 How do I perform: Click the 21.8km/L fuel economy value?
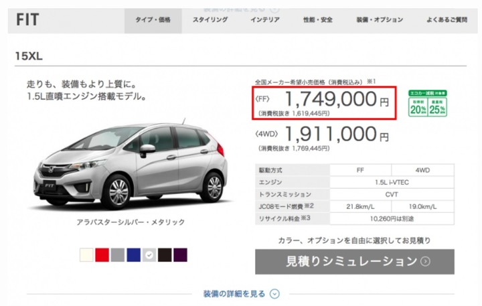click(360, 207)
